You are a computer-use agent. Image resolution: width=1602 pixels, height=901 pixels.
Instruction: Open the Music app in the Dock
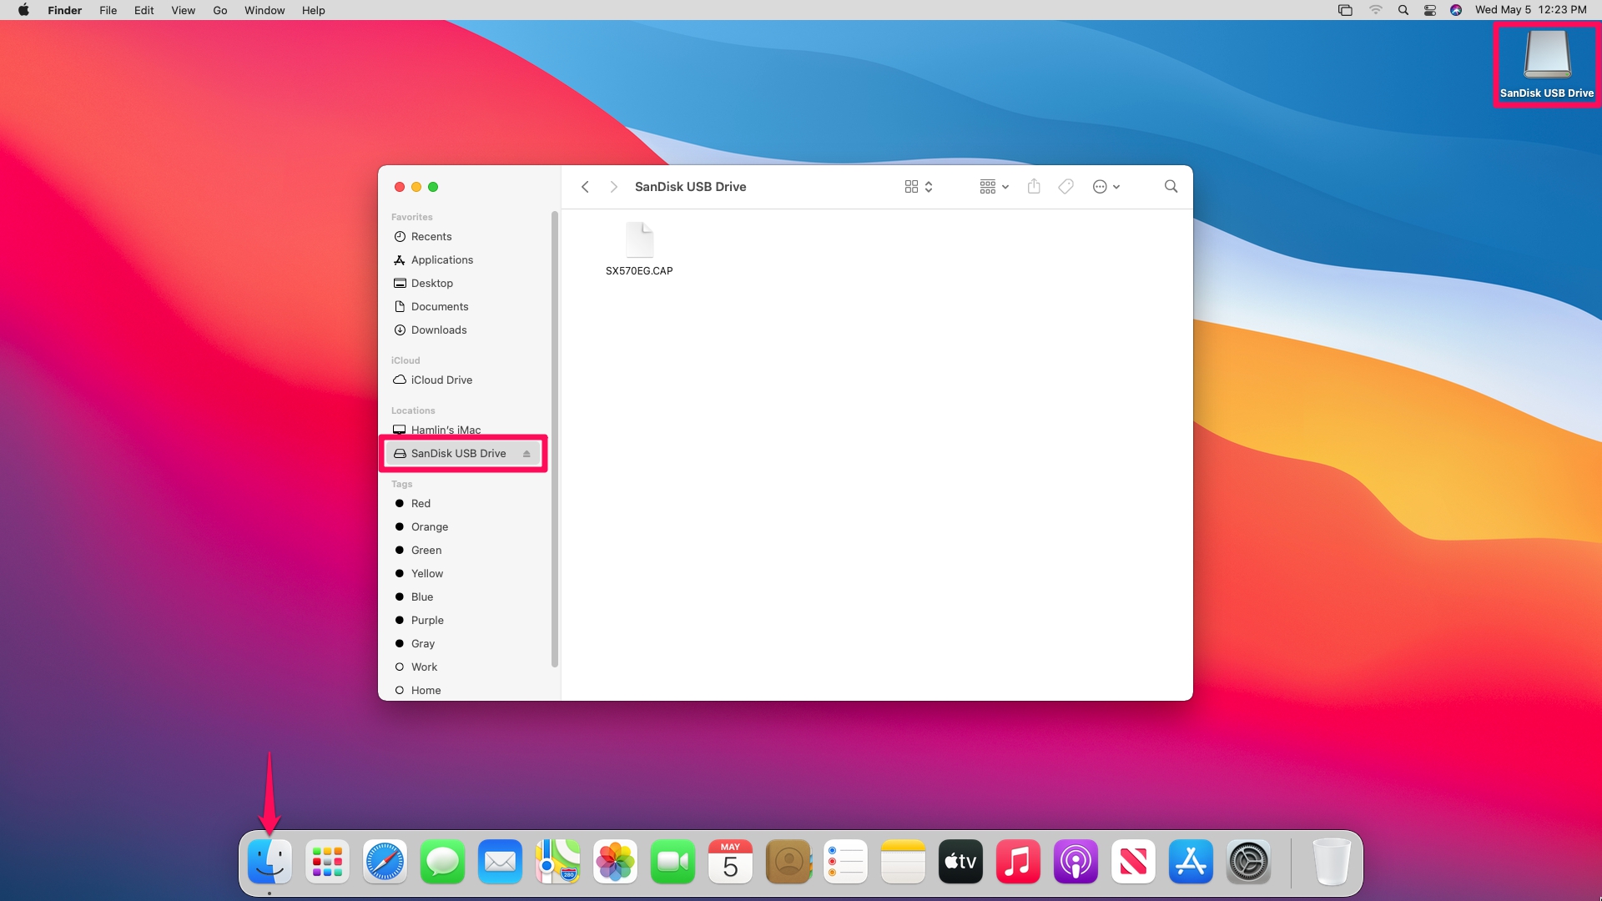(1018, 862)
